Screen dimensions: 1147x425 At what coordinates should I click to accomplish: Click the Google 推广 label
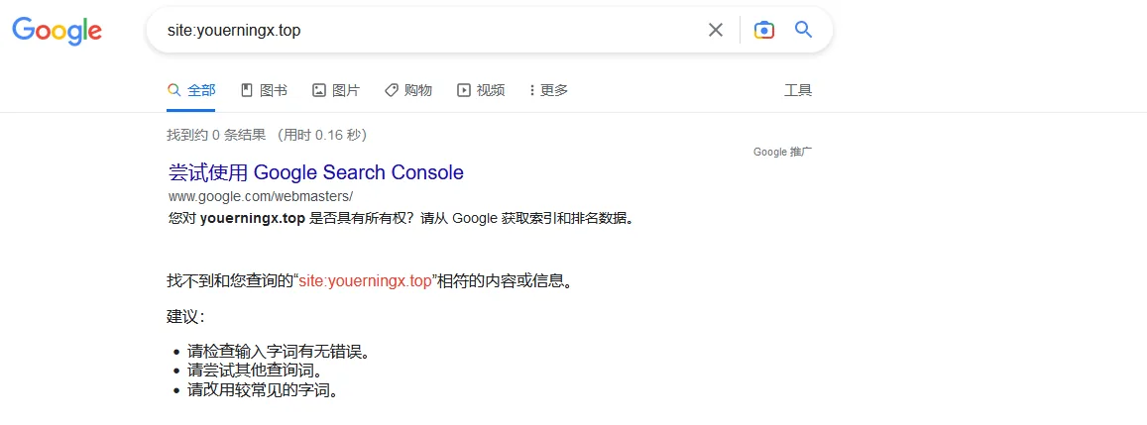(x=782, y=153)
